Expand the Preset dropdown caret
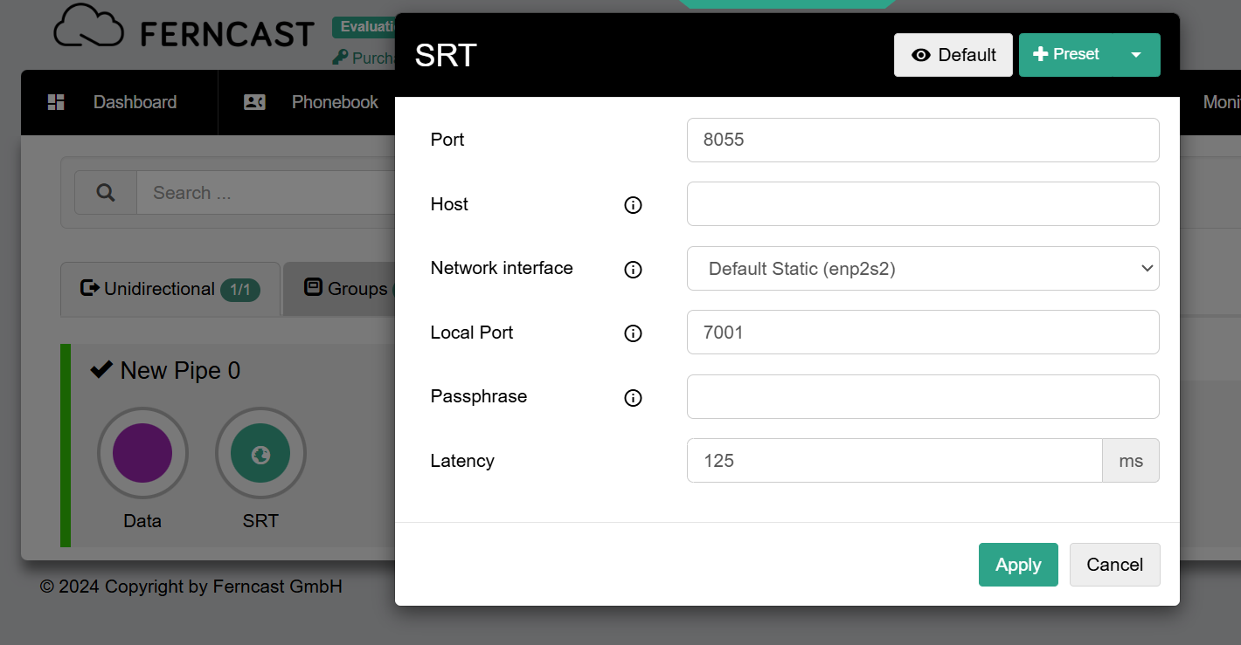1241x645 pixels. (1135, 55)
